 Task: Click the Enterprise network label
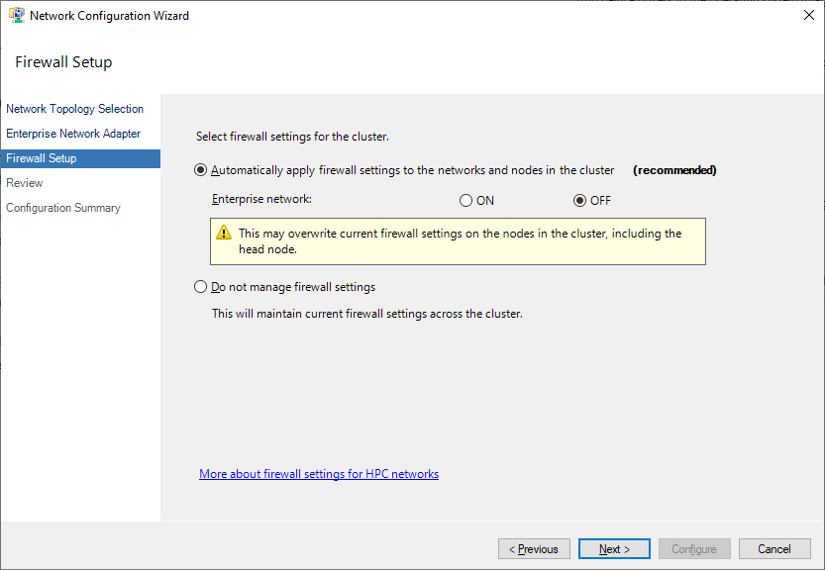click(261, 200)
